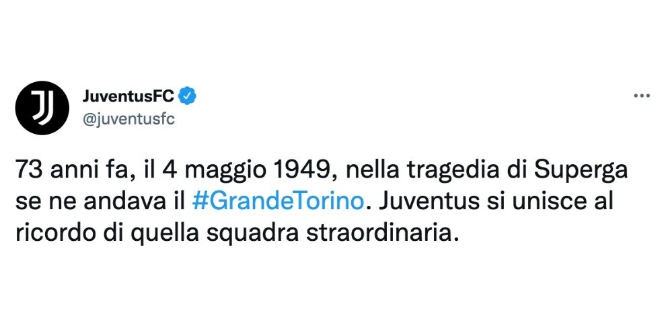Visit the @juventusfc handle
Viewport: 666px width, 333px height.
click(x=128, y=120)
